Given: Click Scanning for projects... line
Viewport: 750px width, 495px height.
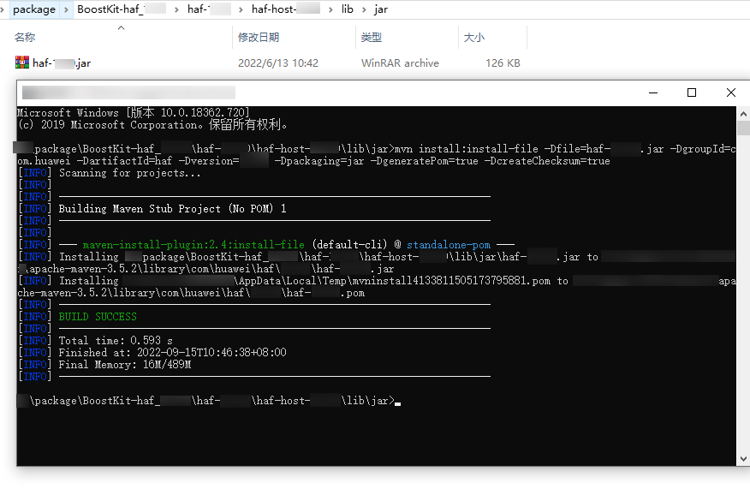Looking at the screenshot, I should coord(129,173).
